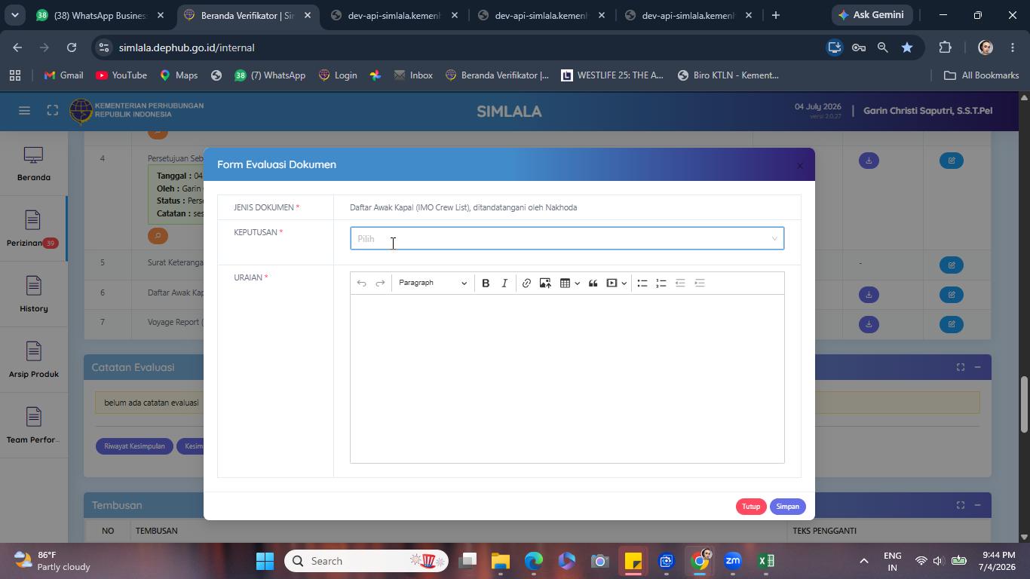Open the All Bookmarks folder

[982, 75]
